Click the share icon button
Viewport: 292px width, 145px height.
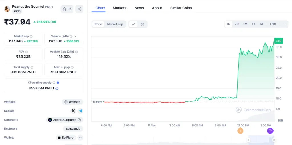point(79,9)
